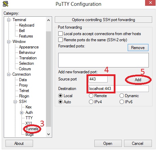Click the category scroll up arrow

click(x=49, y=20)
